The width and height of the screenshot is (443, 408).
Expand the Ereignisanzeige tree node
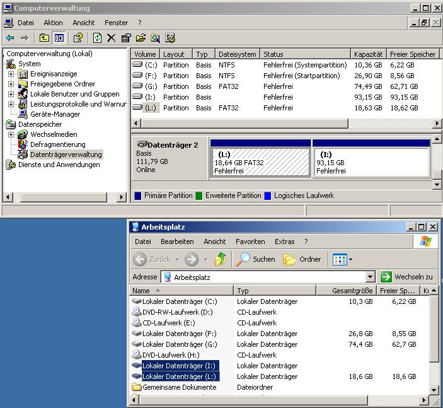click(x=11, y=74)
